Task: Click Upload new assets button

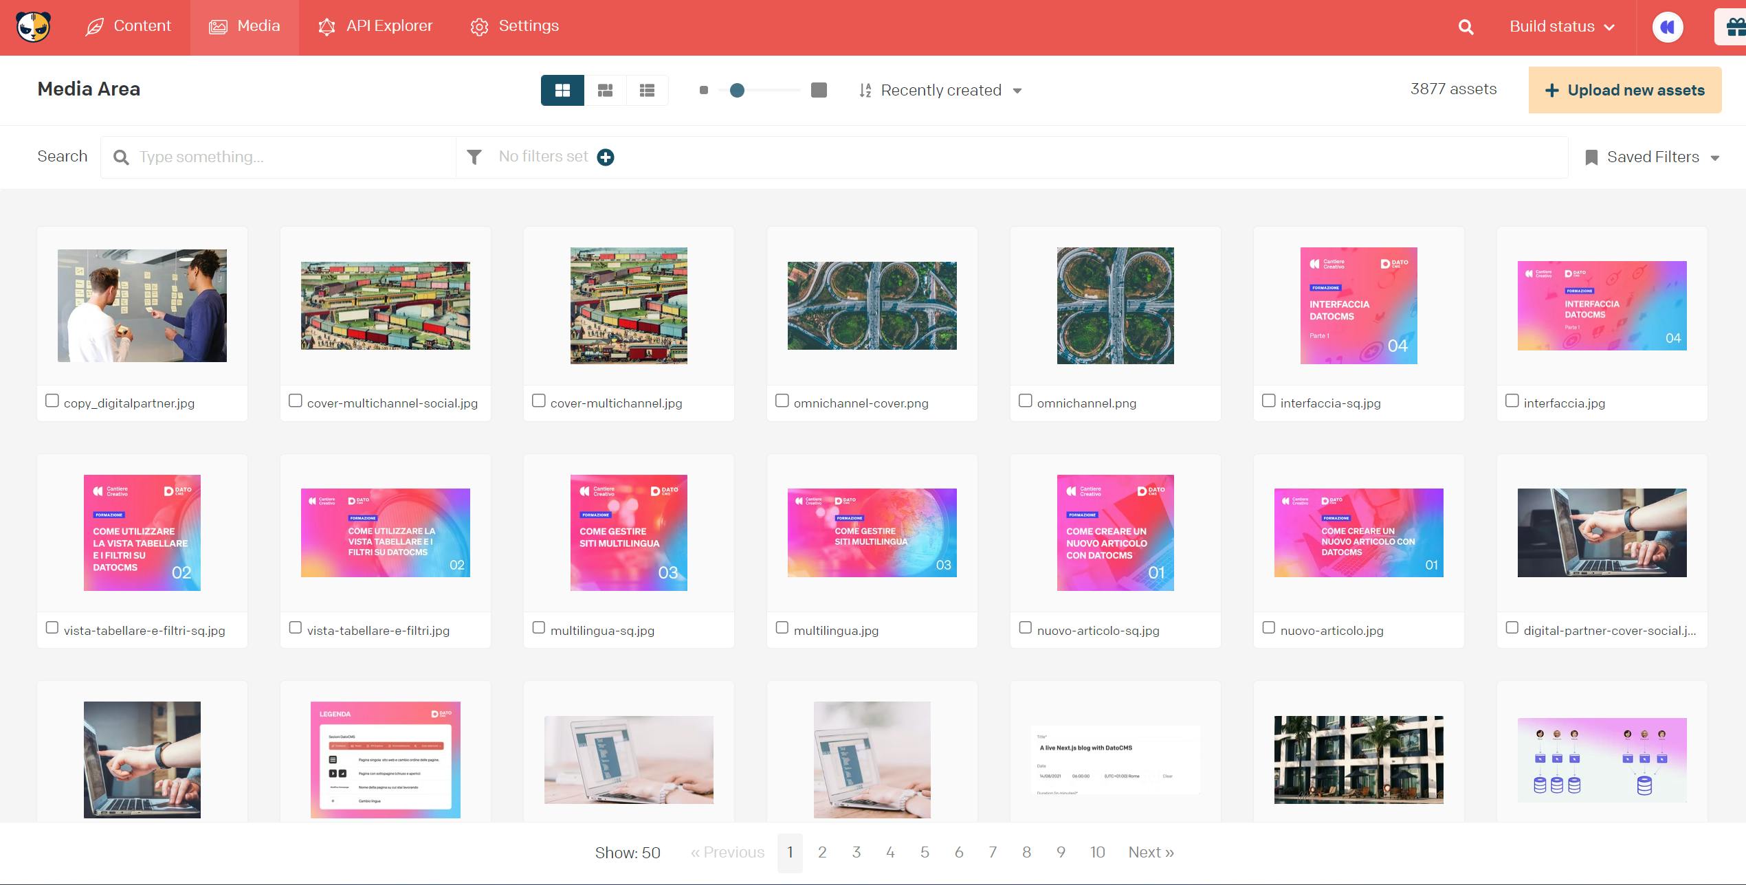Action: [x=1625, y=90]
